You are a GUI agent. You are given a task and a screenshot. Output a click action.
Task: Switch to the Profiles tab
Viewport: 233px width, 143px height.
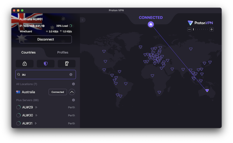pyautogui.click(x=63, y=52)
